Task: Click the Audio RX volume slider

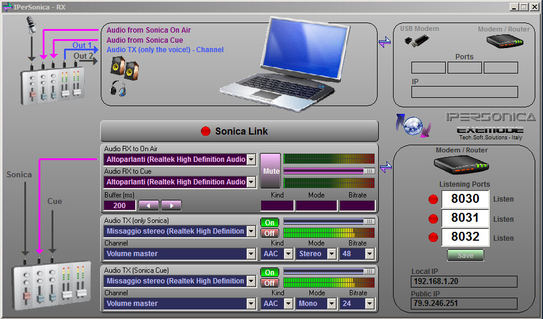Action: [329, 171]
